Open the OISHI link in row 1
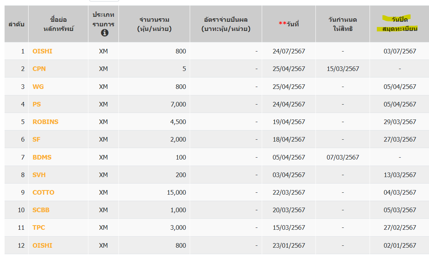This screenshot has width=429, height=258. coord(42,51)
